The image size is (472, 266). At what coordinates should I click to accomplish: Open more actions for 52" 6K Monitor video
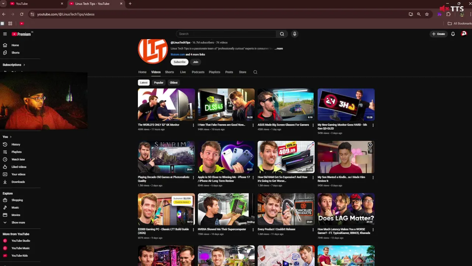tap(193, 125)
